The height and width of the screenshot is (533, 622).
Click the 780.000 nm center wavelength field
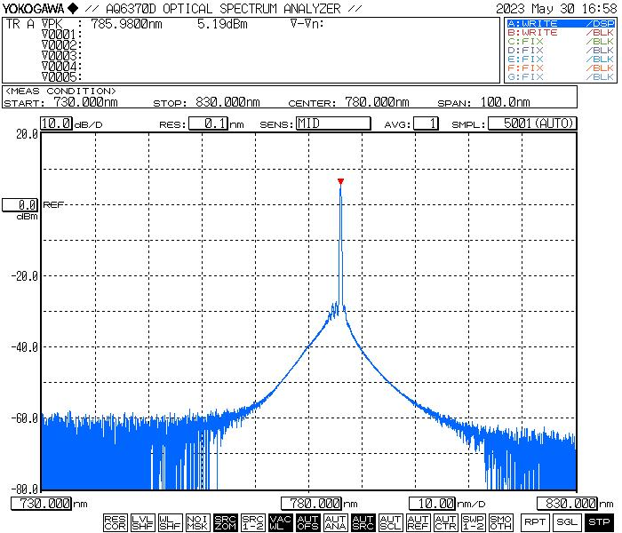312,504
